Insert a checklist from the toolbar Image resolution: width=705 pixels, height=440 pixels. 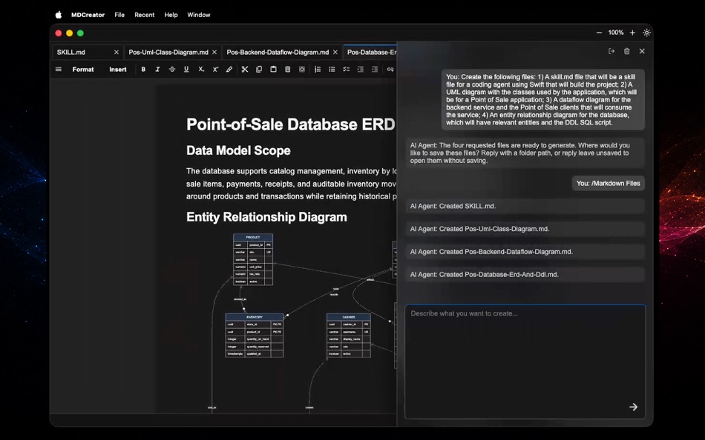(x=347, y=70)
